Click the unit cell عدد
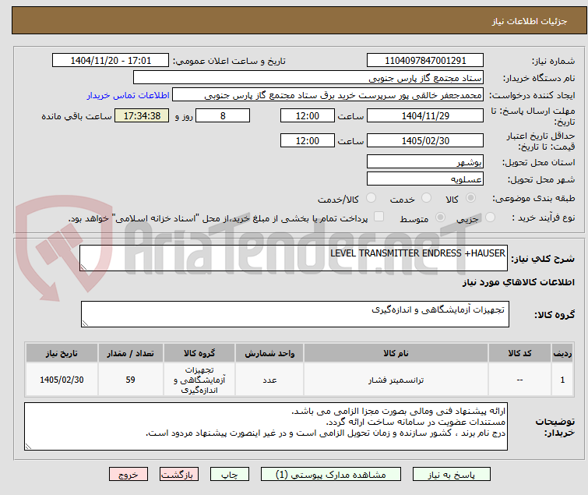This screenshot has height=495, width=588. [x=269, y=380]
